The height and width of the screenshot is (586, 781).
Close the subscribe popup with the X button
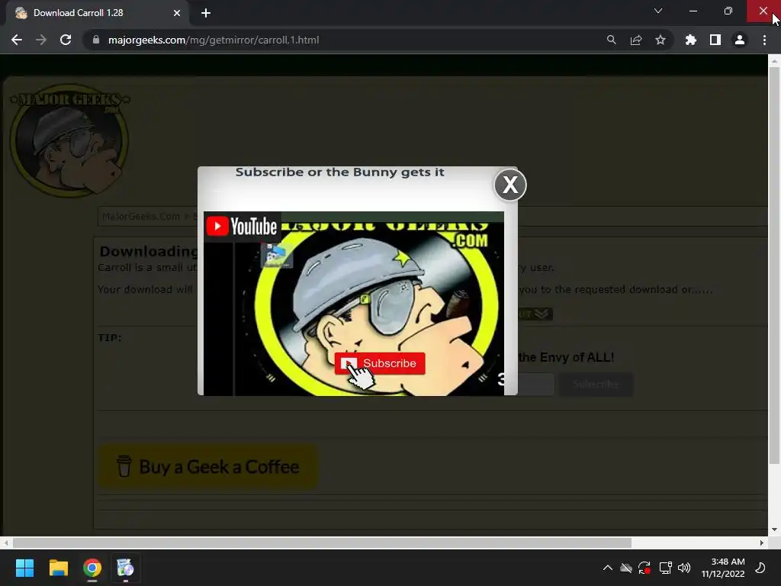[510, 185]
